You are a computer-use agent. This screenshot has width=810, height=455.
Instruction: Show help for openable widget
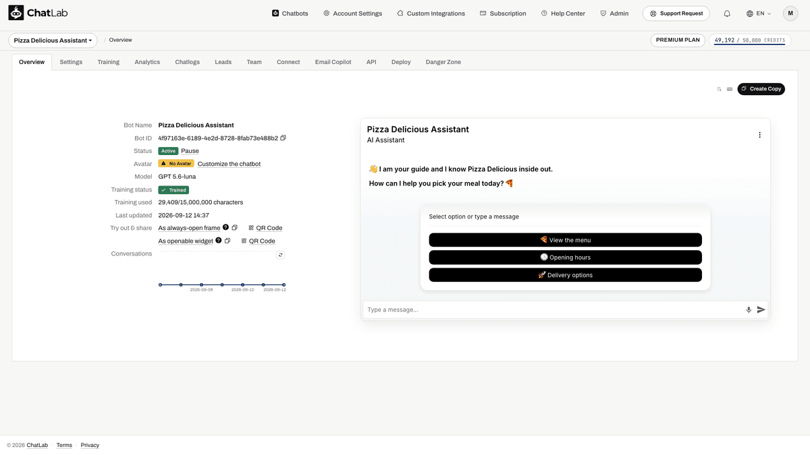[218, 240]
